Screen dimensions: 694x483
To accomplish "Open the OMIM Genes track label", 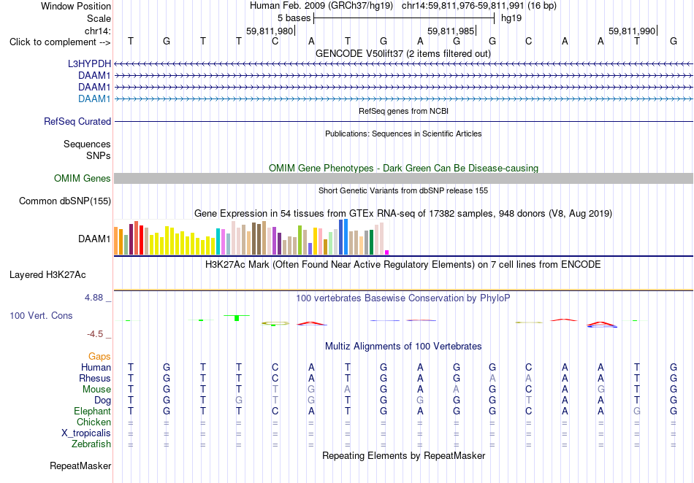I will [83, 179].
